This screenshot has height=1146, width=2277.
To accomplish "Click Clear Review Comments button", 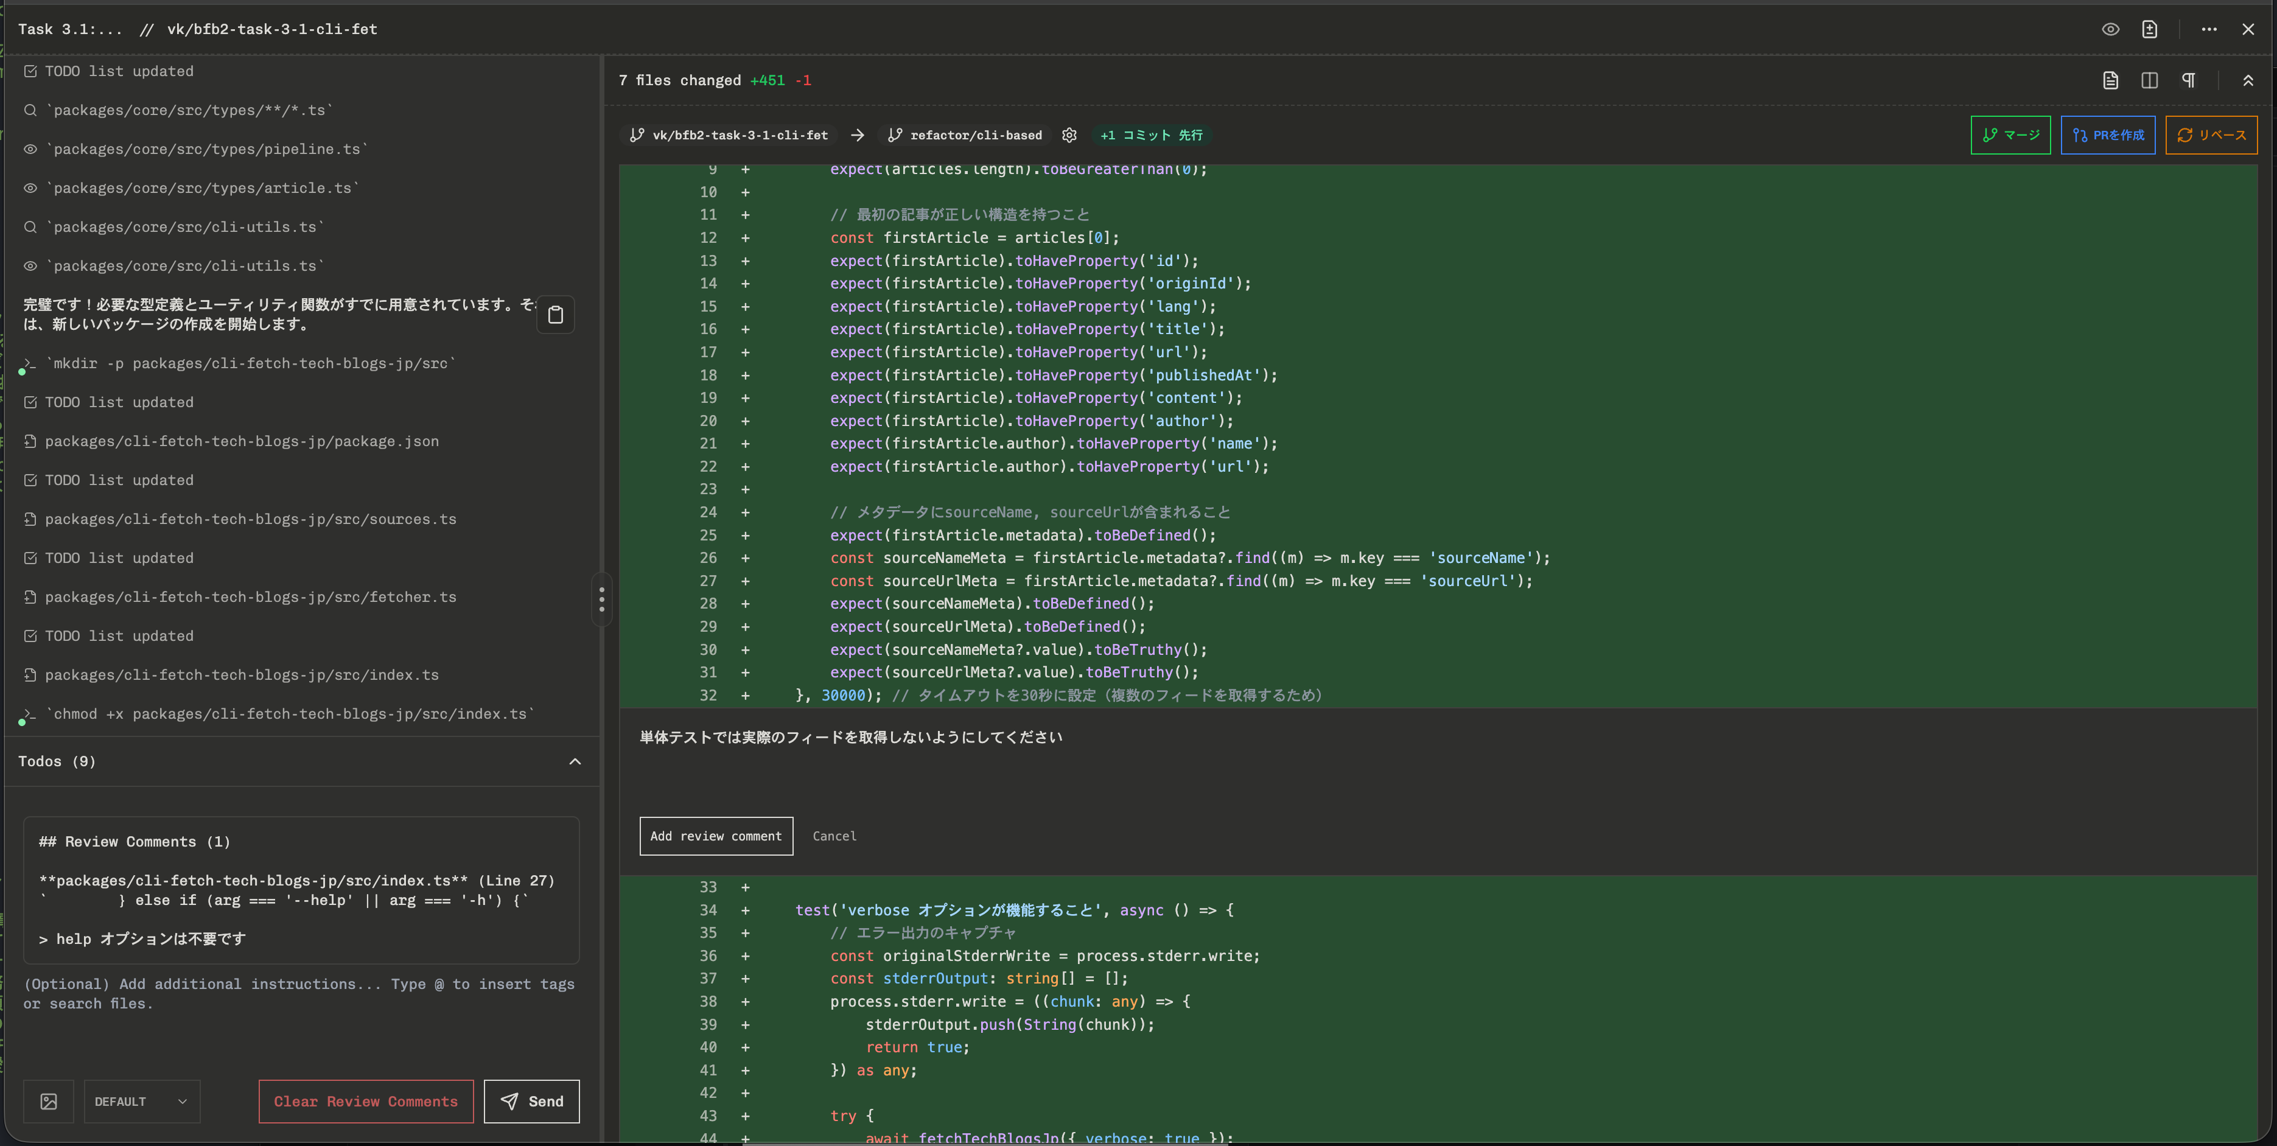I will [365, 1101].
